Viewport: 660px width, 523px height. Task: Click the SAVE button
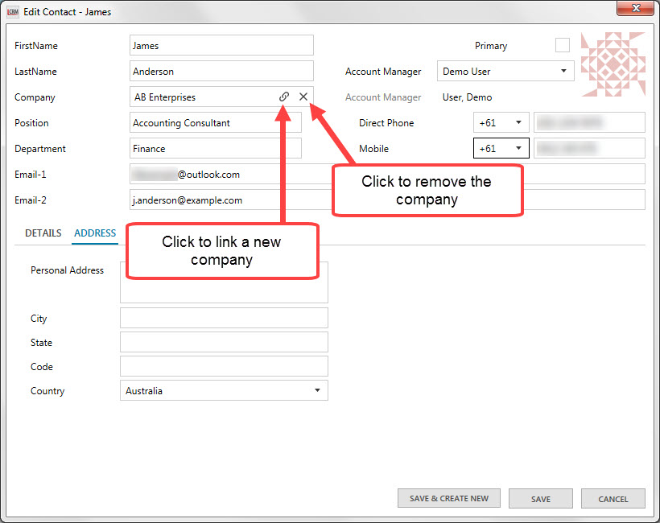[541, 499]
